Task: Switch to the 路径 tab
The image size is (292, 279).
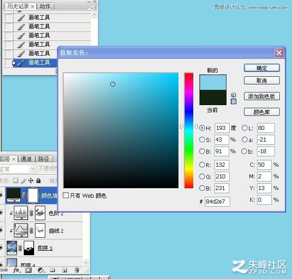Action: [x=44, y=159]
